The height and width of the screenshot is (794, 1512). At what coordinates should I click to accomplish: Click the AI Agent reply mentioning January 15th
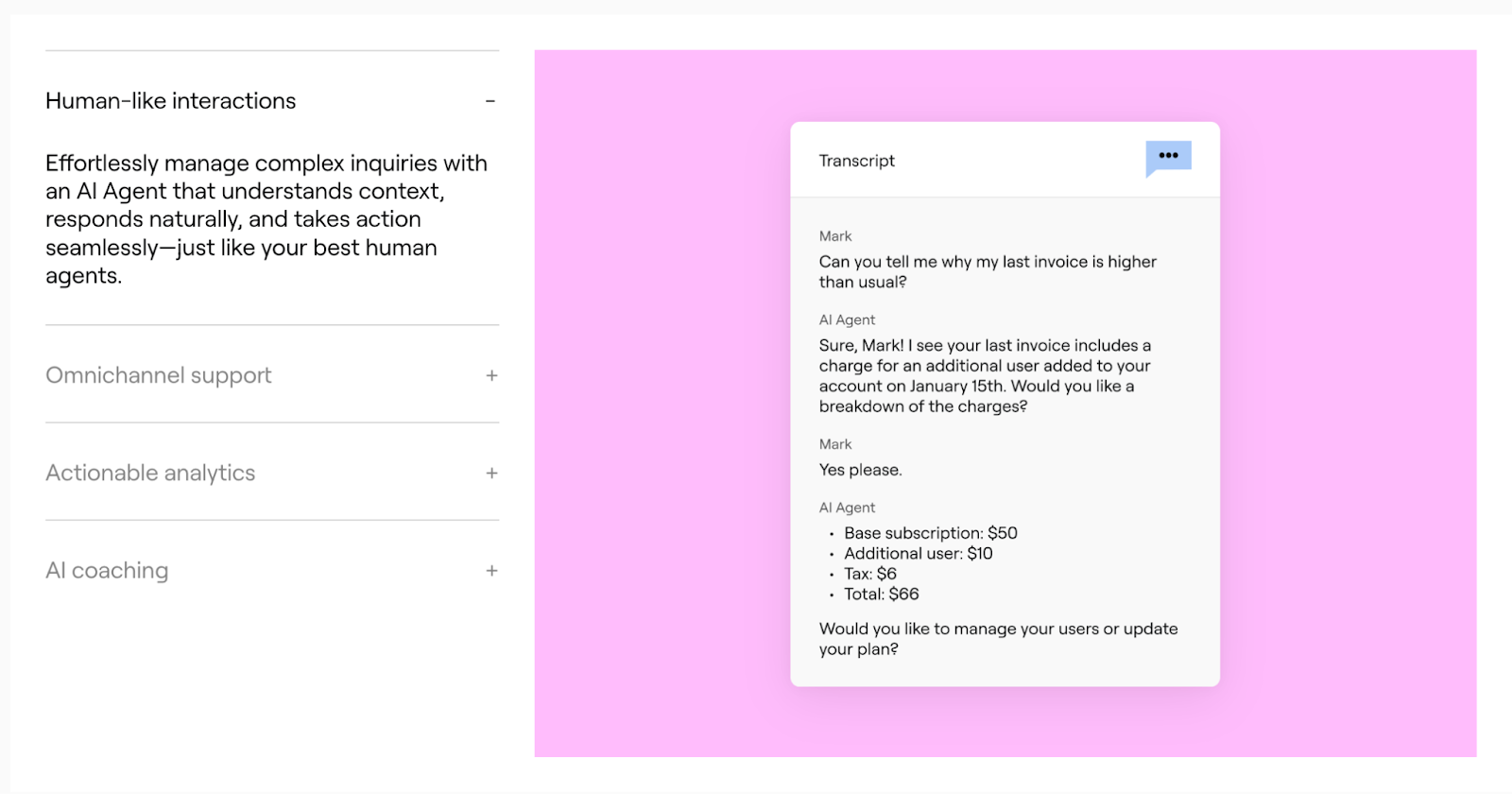(985, 376)
